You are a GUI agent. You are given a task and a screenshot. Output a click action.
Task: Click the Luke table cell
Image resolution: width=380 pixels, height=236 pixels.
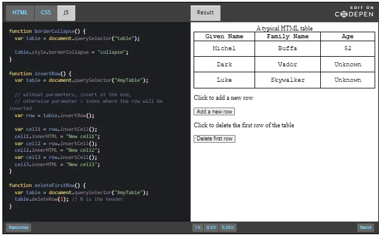[224, 80]
